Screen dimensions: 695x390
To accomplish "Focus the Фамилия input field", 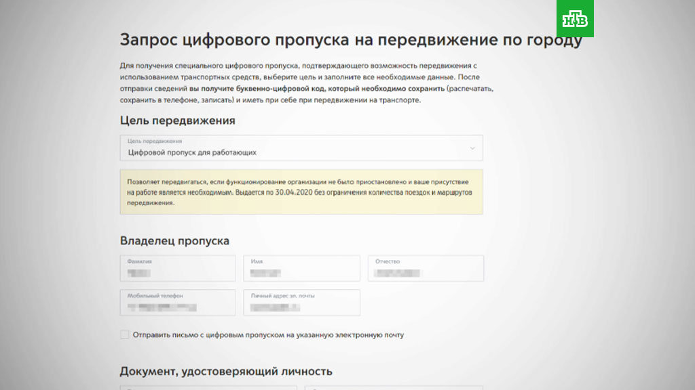I will (x=178, y=268).
